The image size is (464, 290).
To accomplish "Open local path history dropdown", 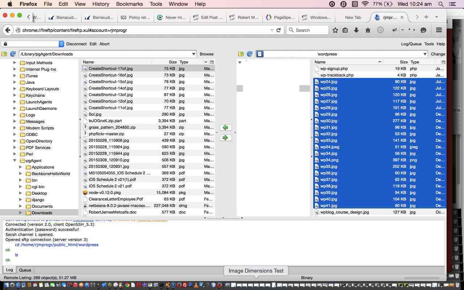I will [x=194, y=54].
